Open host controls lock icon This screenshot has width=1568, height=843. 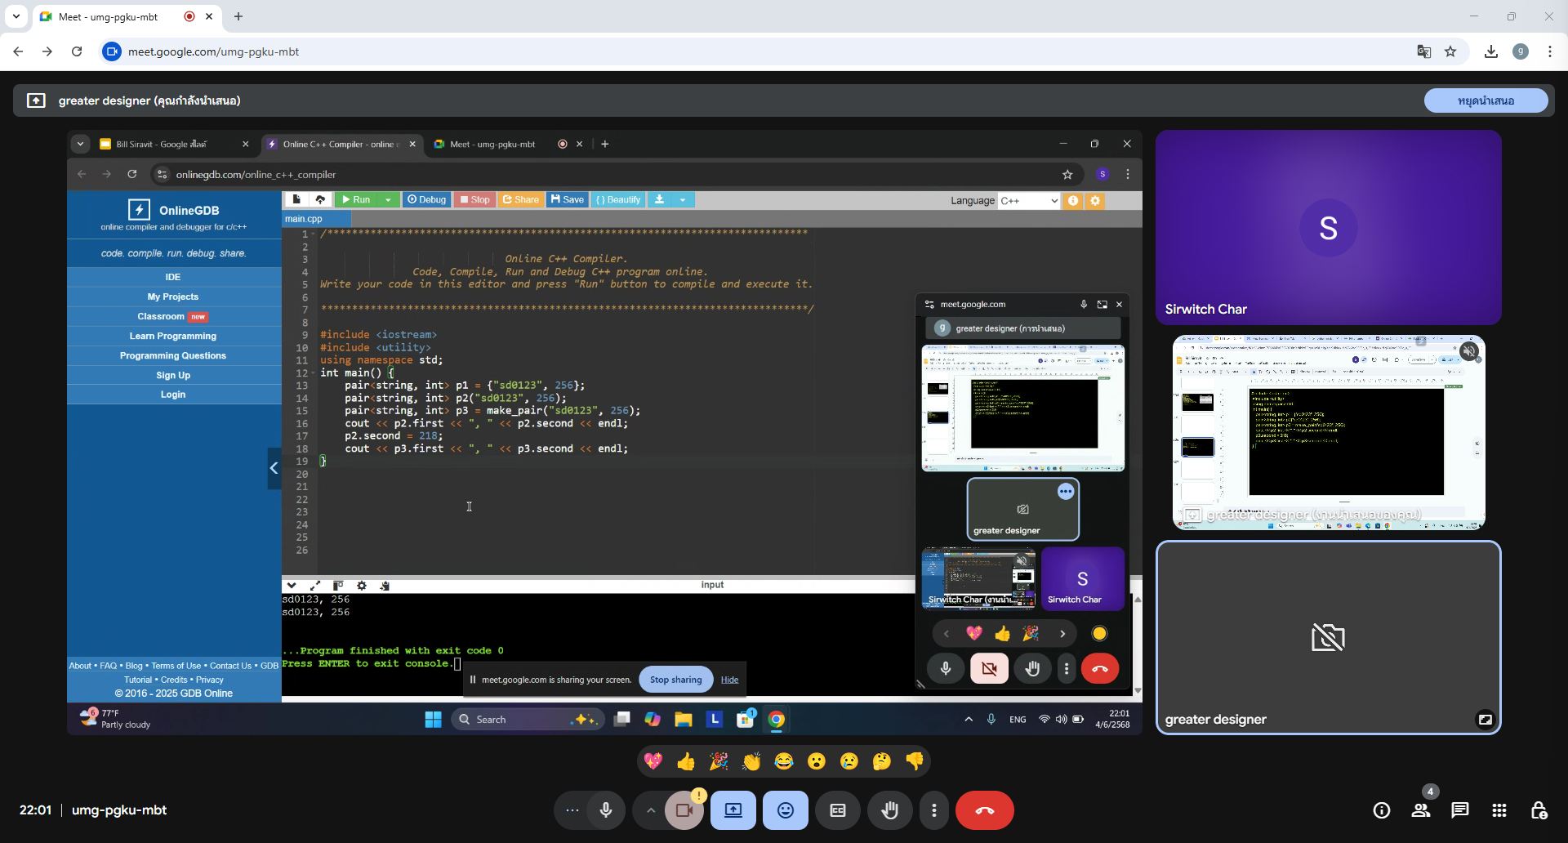click(x=1539, y=810)
